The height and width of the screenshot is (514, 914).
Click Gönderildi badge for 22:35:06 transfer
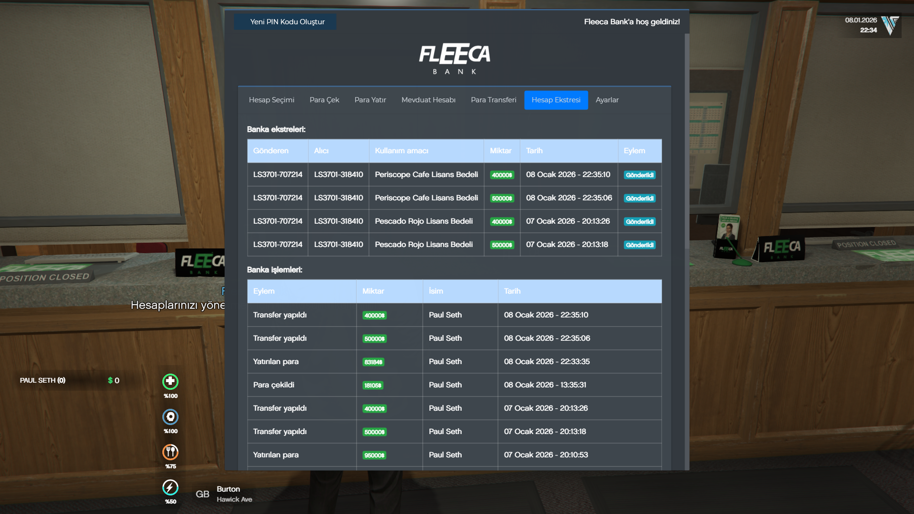(640, 198)
